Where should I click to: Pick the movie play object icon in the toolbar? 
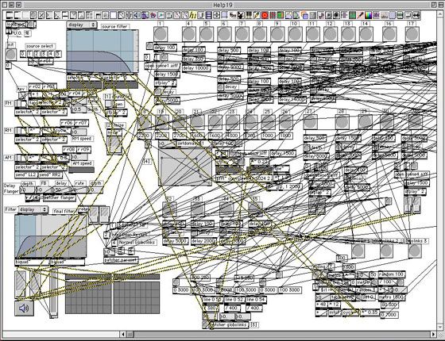329,15
